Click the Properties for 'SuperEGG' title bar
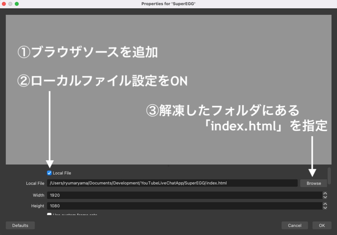 pos(168,4)
